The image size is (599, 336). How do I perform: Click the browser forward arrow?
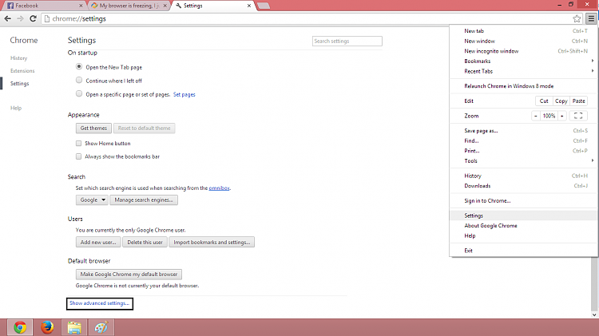[20, 18]
